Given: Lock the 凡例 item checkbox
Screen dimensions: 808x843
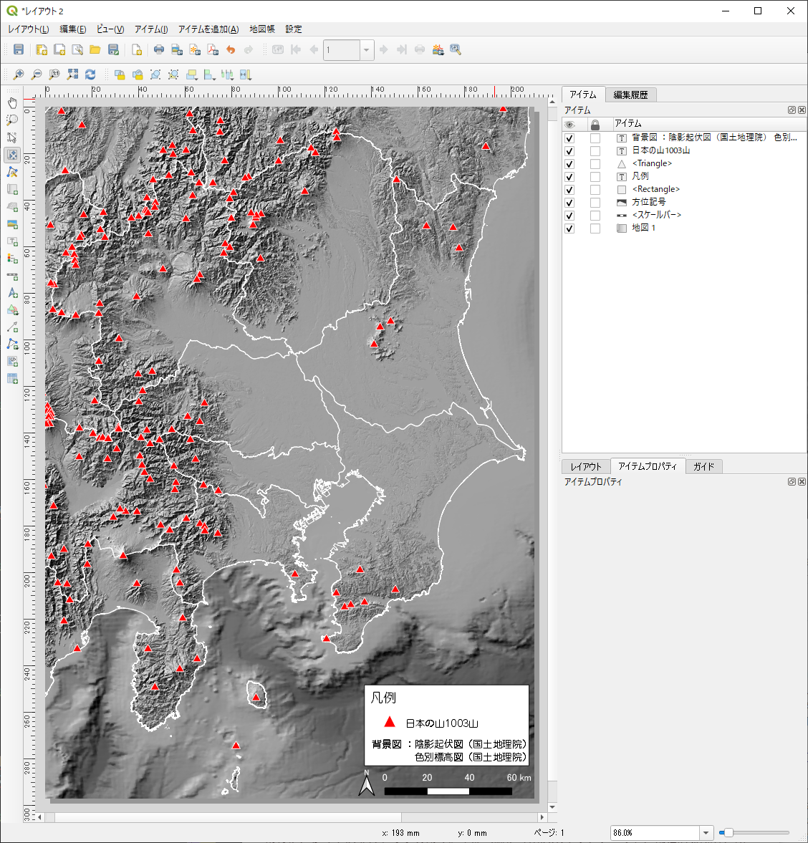Looking at the screenshot, I should (x=595, y=177).
